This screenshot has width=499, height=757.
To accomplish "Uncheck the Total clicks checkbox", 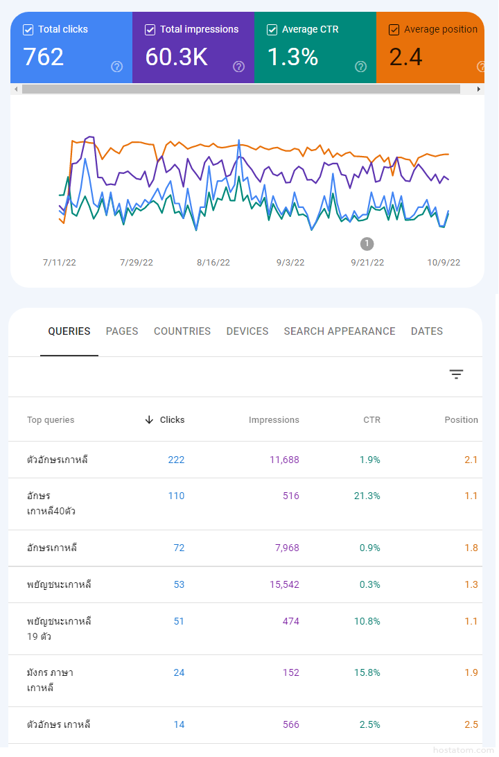I will pyautogui.click(x=28, y=30).
